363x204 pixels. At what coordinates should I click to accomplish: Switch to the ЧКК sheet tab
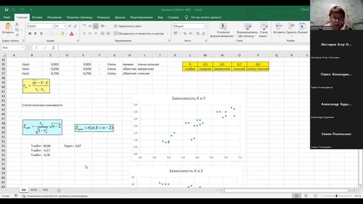point(45,190)
